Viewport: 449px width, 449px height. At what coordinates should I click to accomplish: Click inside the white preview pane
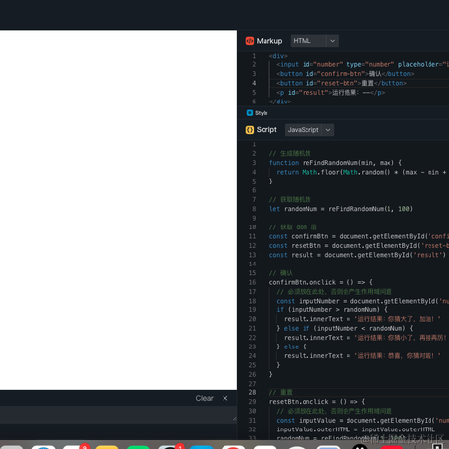[x=118, y=211]
